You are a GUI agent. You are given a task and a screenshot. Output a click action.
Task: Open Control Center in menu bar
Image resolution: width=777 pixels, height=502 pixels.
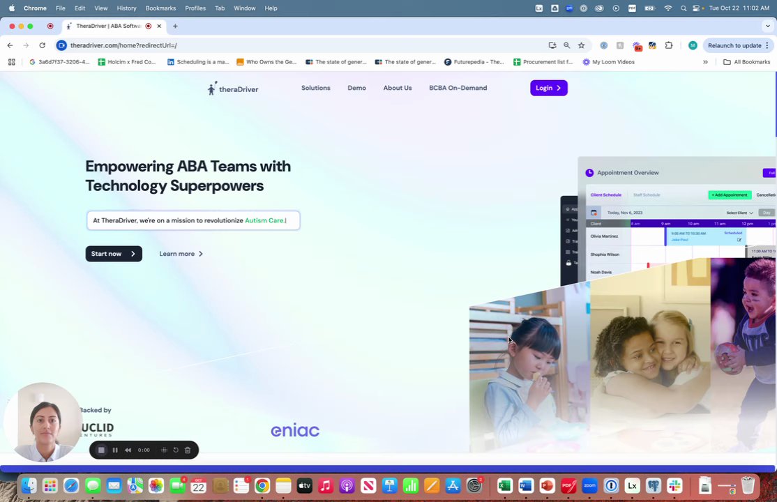[696, 8]
